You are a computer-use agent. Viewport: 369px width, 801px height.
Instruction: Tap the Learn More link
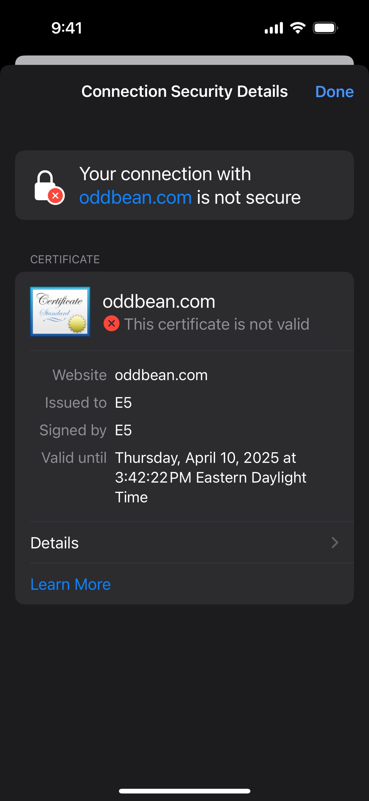coord(71,584)
